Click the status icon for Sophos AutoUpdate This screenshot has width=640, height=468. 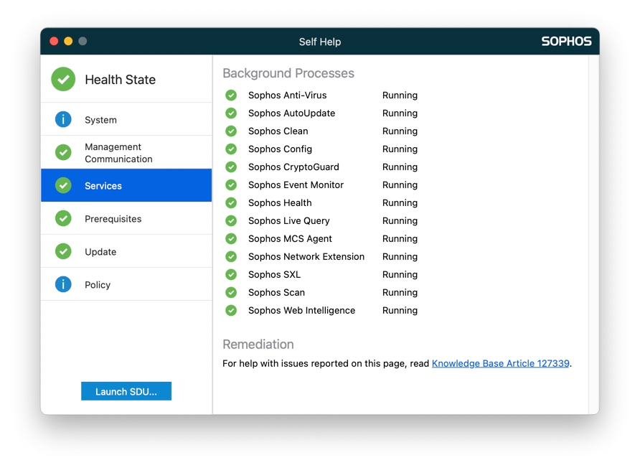coord(231,113)
